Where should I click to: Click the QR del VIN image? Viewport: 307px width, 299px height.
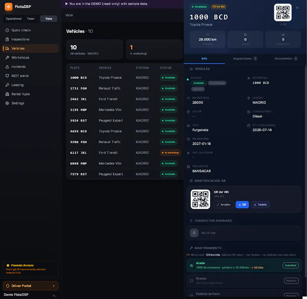[x=200, y=199]
